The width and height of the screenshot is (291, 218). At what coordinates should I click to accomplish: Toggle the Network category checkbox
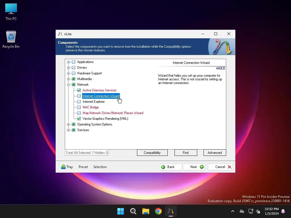[74, 85]
